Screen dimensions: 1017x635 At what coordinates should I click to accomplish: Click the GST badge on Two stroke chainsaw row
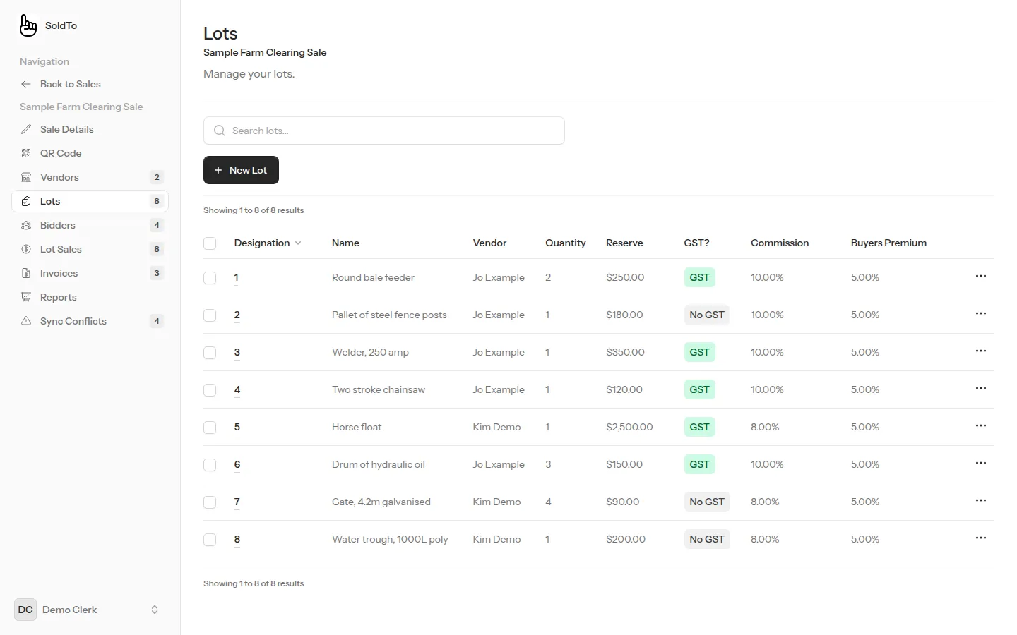click(x=700, y=389)
